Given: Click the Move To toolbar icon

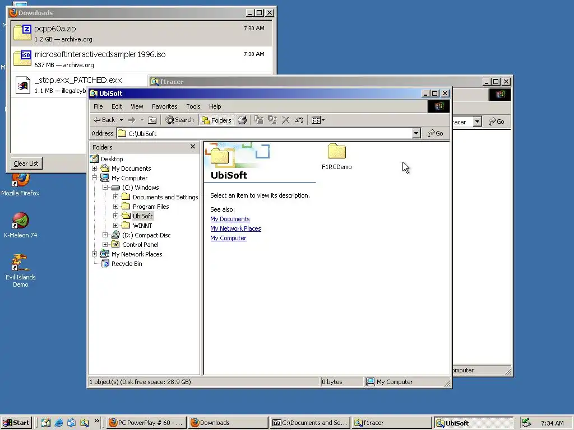Looking at the screenshot, I should pyautogui.click(x=259, y=120).
